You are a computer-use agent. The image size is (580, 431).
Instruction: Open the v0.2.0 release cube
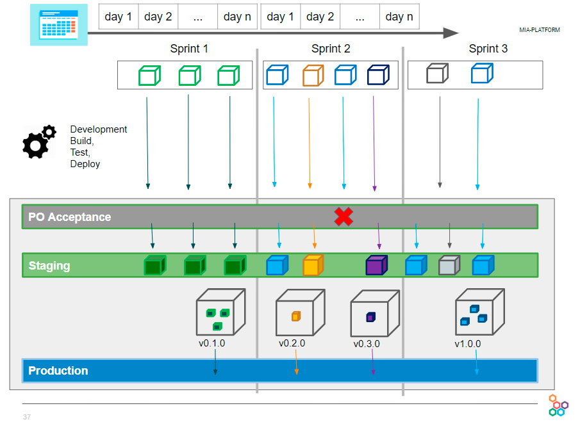click(x=301, y=313)
